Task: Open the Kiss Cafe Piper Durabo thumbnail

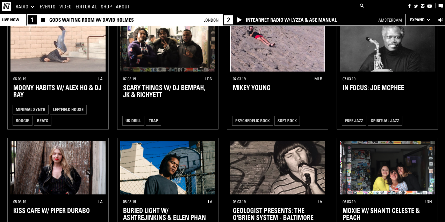Action: tap(58, 168)
